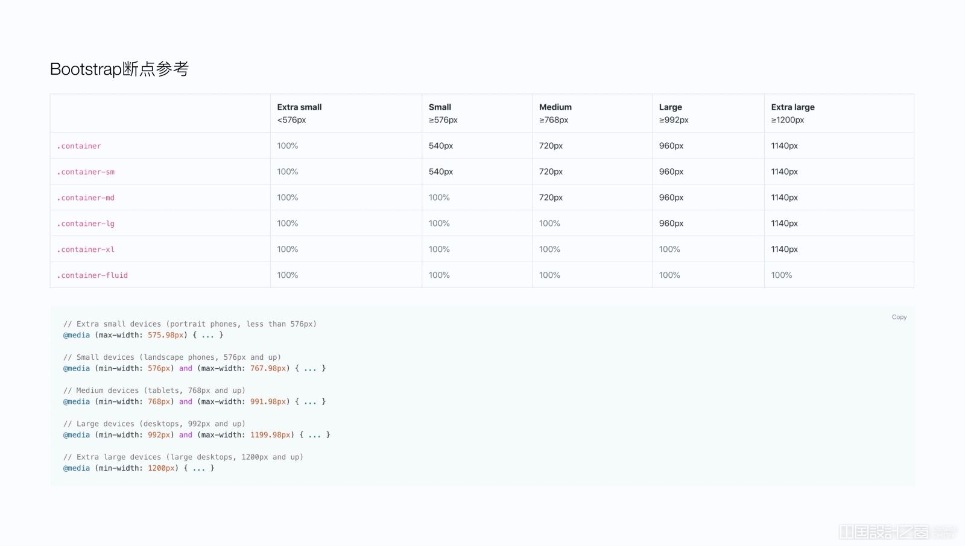This screenshot has width=965, height=546.
Task: Click the '// Large devices' comment line
Action: (x=154, y=424)
